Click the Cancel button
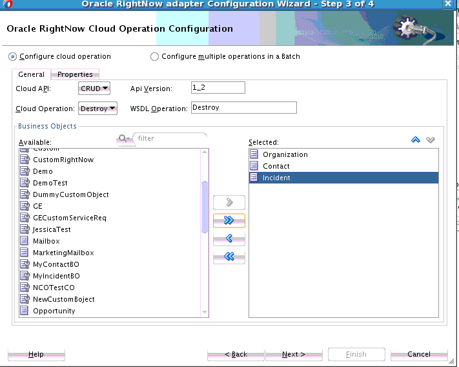Image resolution: width=459 pixels, height=367 pixels. [419, 354]
